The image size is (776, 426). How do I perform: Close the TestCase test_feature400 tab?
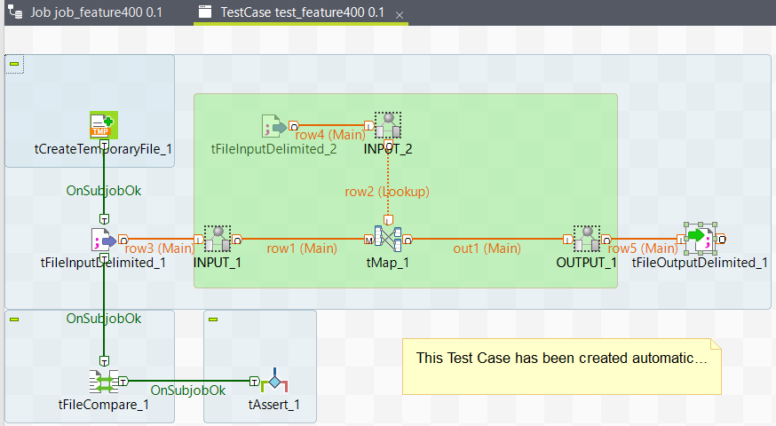click(399, 15)
